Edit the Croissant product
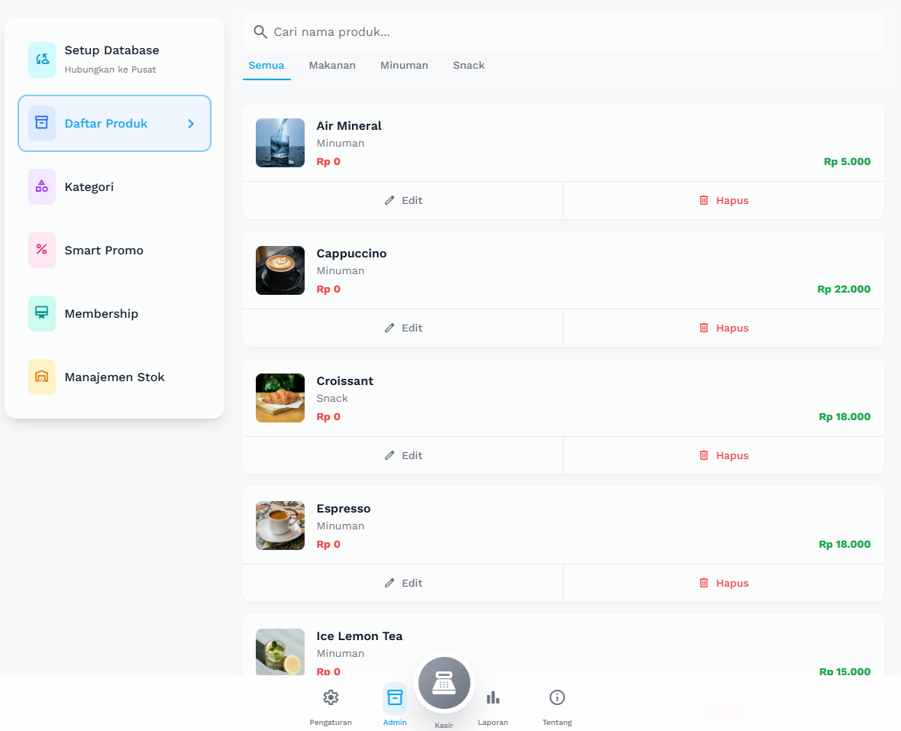The height and width of the screenshot is (731, 901). coord(403,455)
